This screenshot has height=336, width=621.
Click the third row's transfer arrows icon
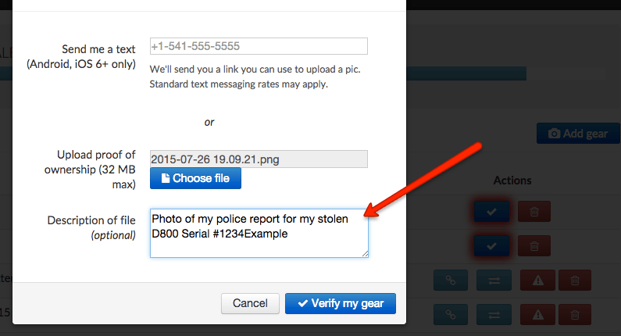(494, 280)
